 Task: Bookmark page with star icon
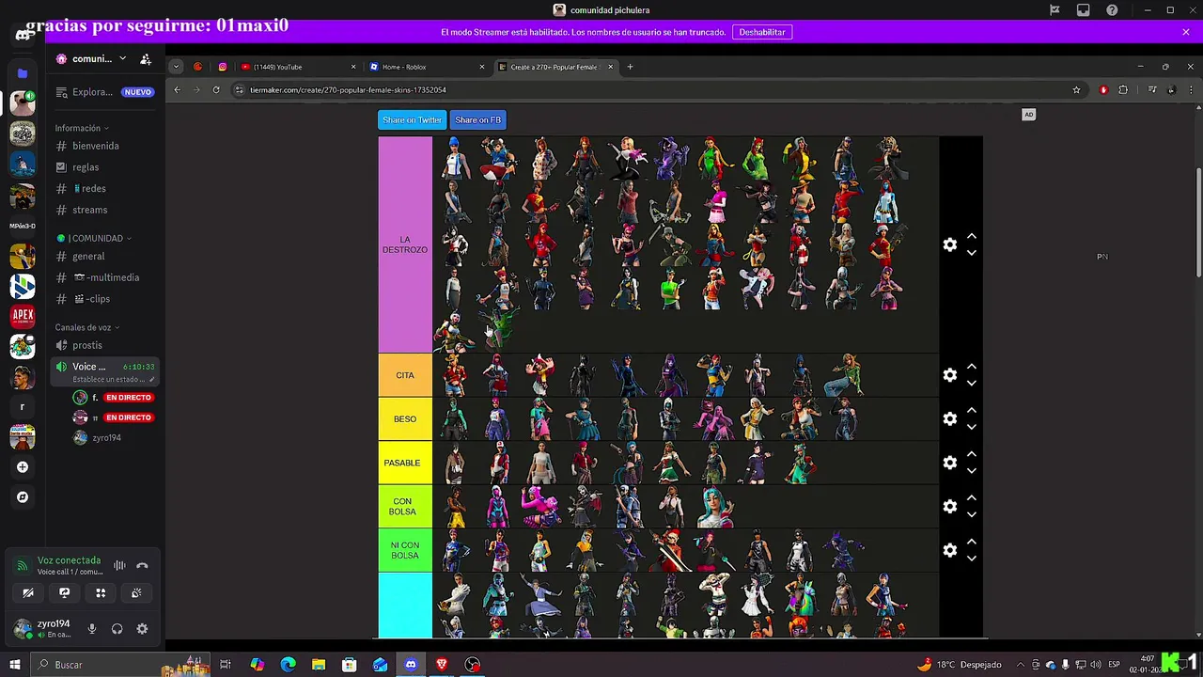(1076, 90)
